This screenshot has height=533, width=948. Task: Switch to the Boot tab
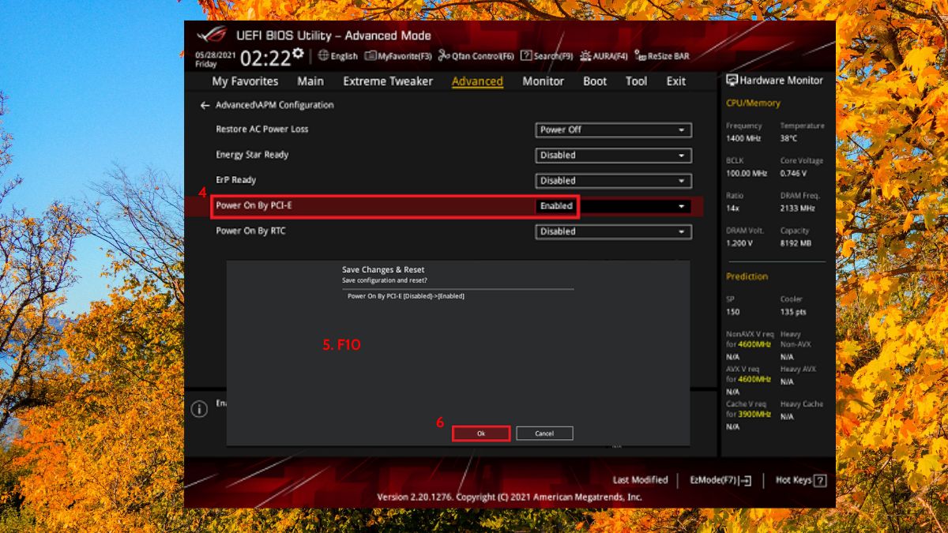[x=594, y=81]
